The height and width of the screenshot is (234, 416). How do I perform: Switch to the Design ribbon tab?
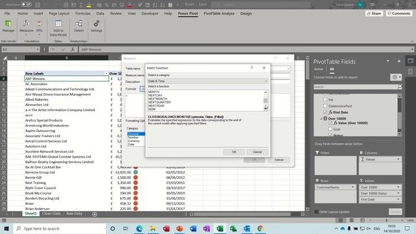click(x=246, y=13)
